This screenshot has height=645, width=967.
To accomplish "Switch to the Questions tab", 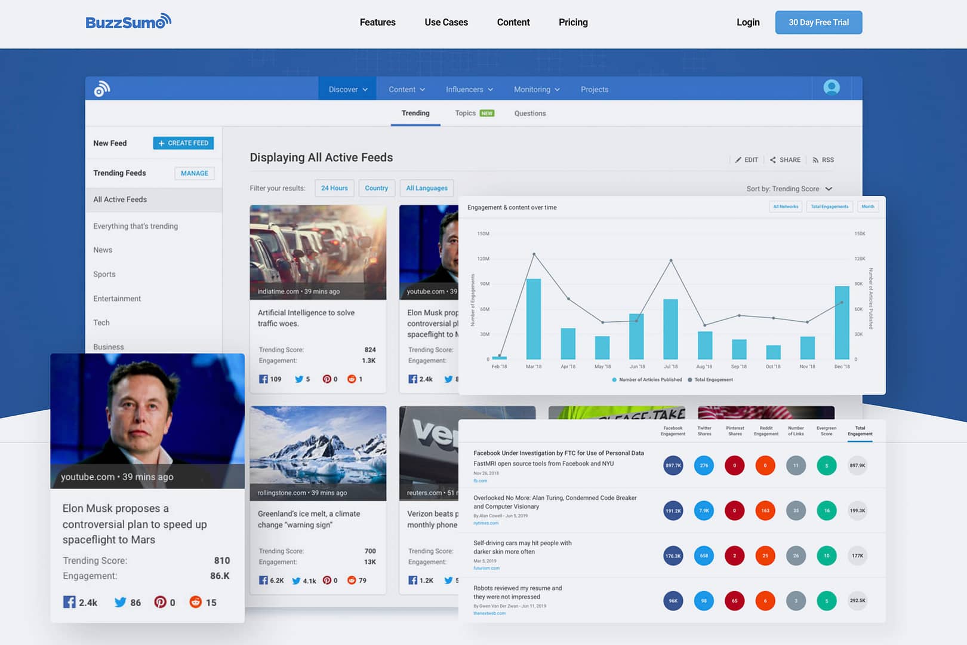I will (x=530, y=113).
